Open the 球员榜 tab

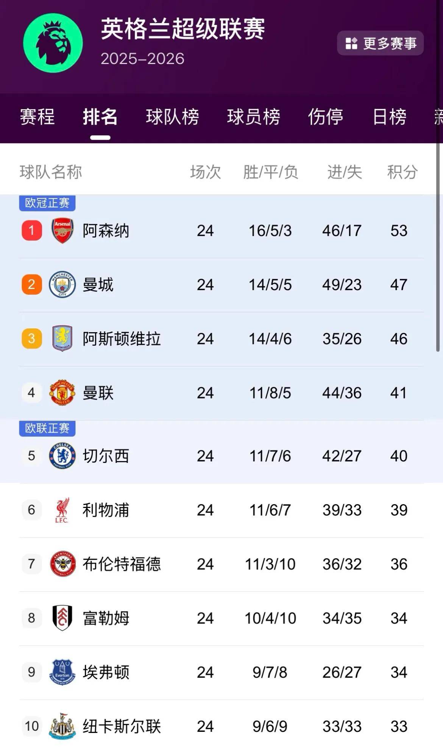253,117
